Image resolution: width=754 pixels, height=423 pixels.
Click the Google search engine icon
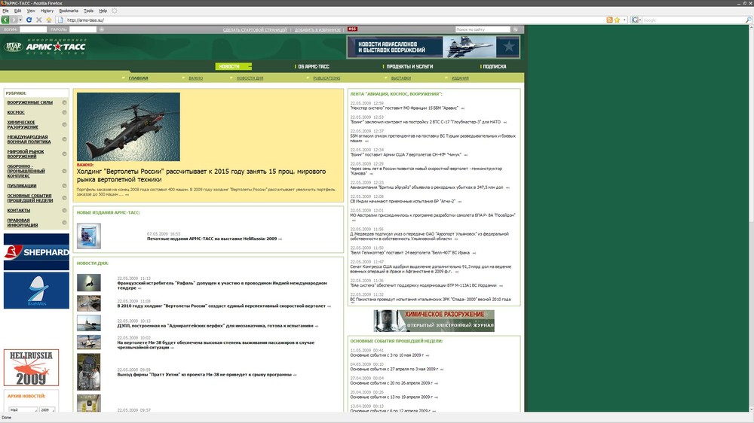tap(635, 20)
